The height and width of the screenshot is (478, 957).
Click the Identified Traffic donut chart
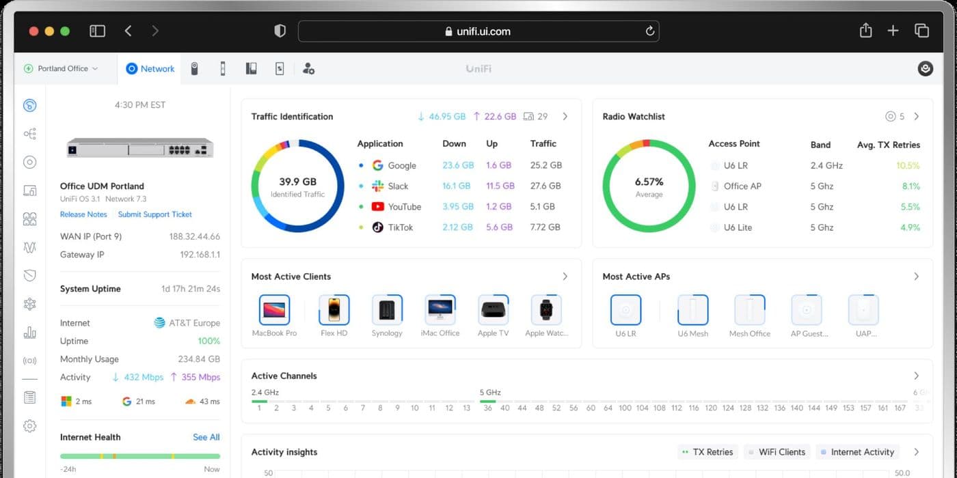click(x=297, y=186)
